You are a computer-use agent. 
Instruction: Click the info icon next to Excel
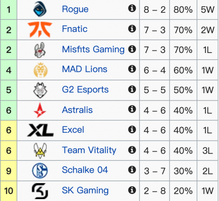[132, 129]
